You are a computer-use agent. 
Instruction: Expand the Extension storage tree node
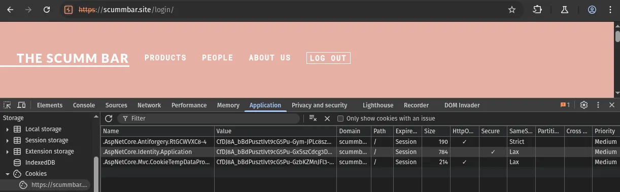click(x=8, y=151)
